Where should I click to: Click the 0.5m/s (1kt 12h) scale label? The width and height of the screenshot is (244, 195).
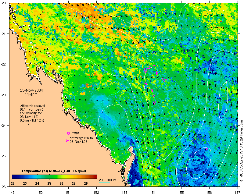[32, 120]
